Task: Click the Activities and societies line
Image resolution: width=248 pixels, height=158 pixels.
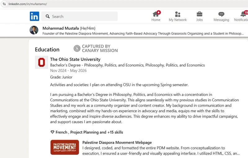Action: click(x=119, y=85)
